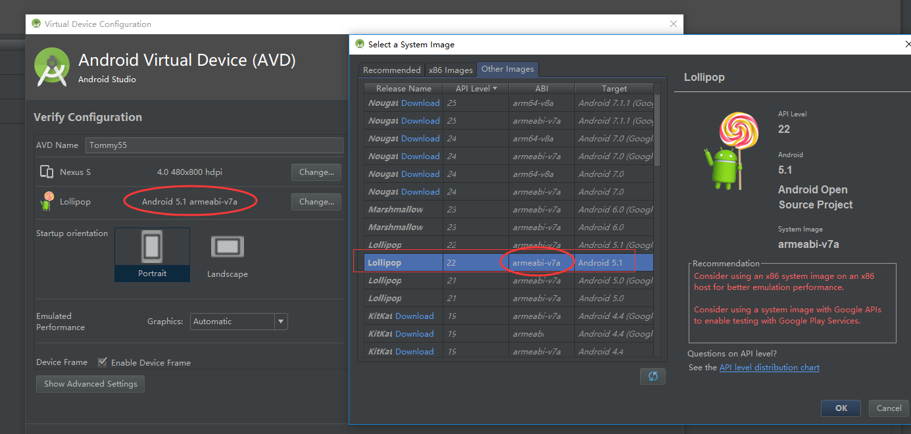Confirm system image with OK button
This screenshot has height=434, width=911.
(841, 408)
